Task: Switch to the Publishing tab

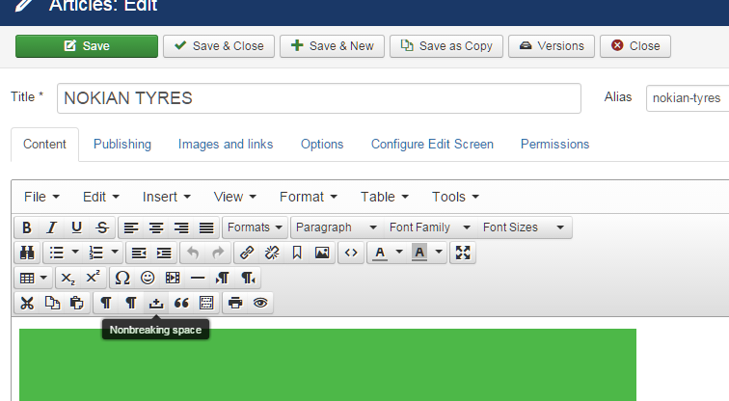Action: point(122,144)
